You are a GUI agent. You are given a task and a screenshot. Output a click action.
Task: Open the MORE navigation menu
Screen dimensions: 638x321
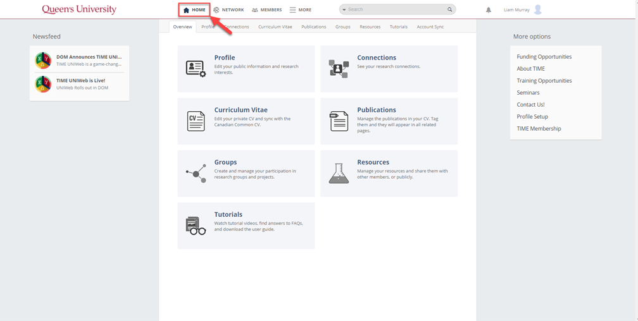[301, 10]
